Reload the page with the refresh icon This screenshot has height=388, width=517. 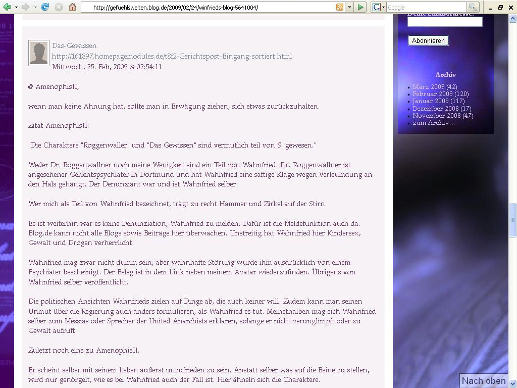[x=45, y=7]
